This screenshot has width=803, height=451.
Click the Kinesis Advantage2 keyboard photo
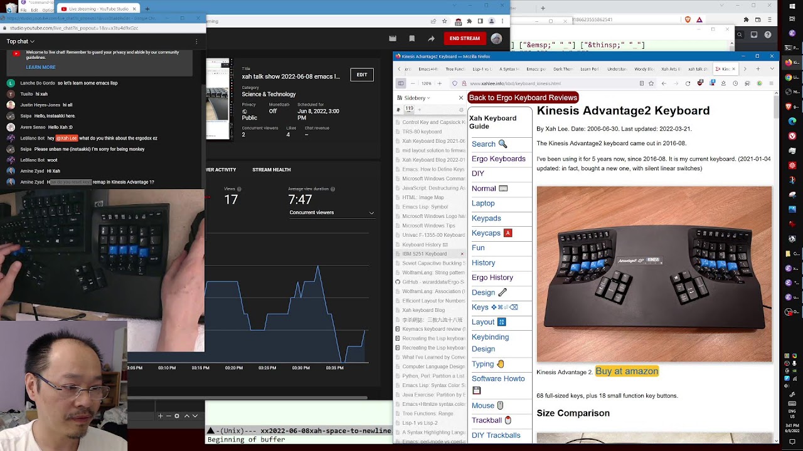tap(654, 274)
